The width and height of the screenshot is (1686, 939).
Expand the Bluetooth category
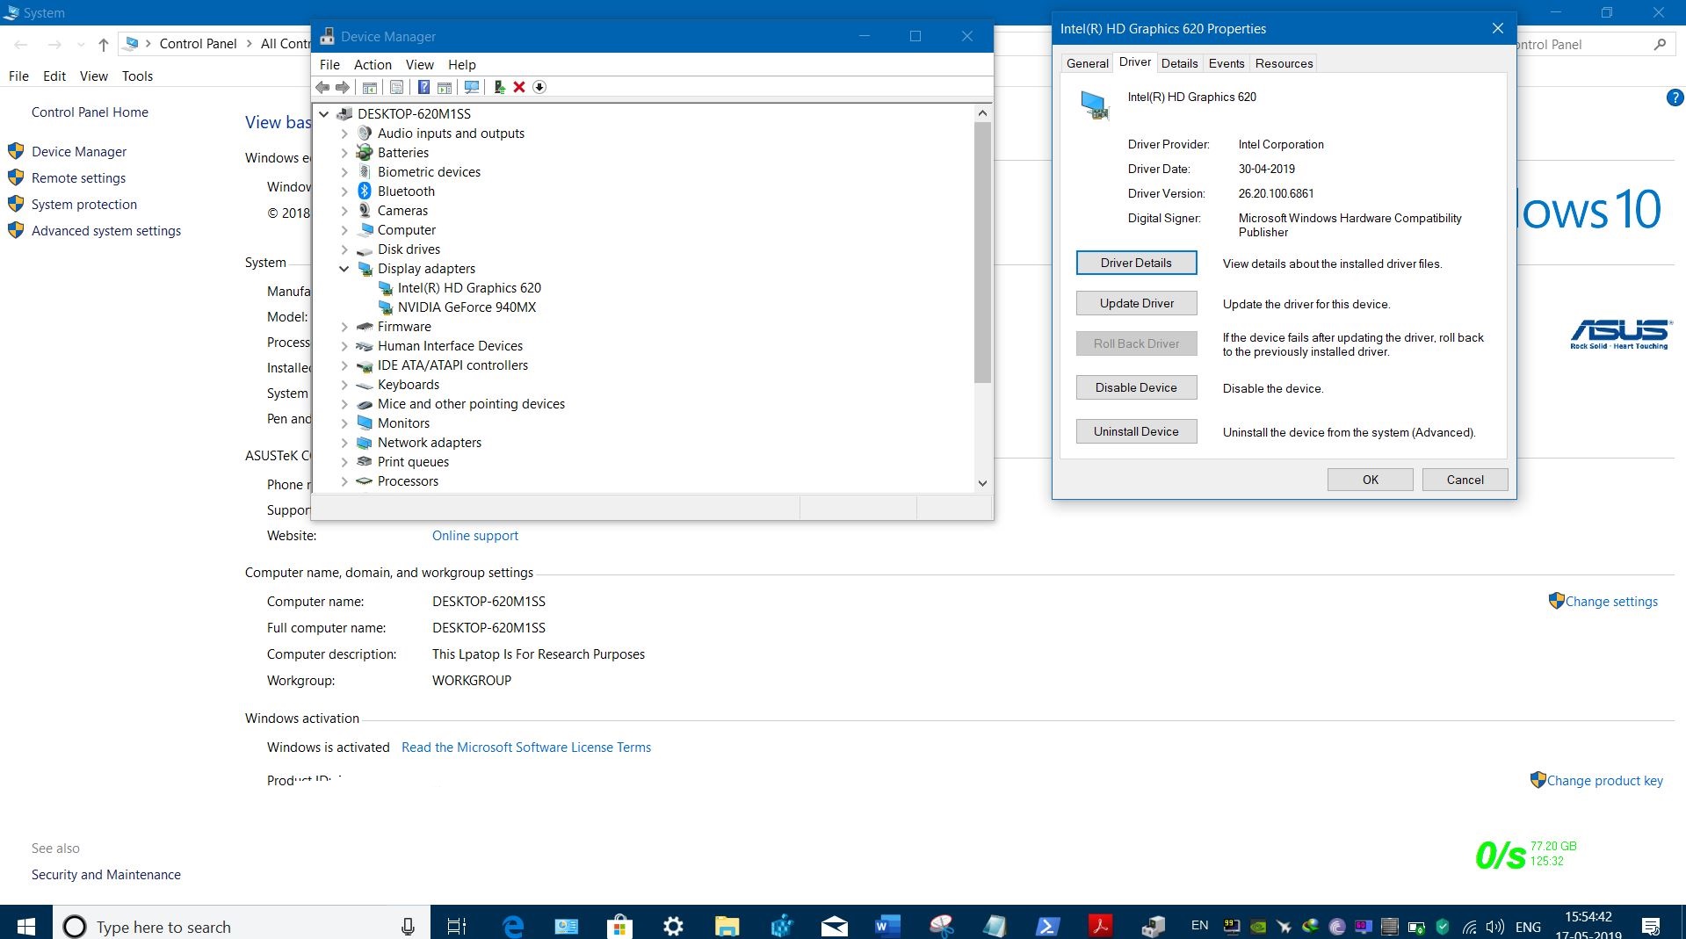point(344,191)
